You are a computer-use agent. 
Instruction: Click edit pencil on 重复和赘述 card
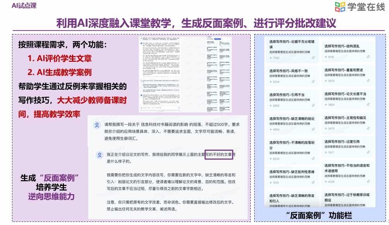tap(368, 81)
